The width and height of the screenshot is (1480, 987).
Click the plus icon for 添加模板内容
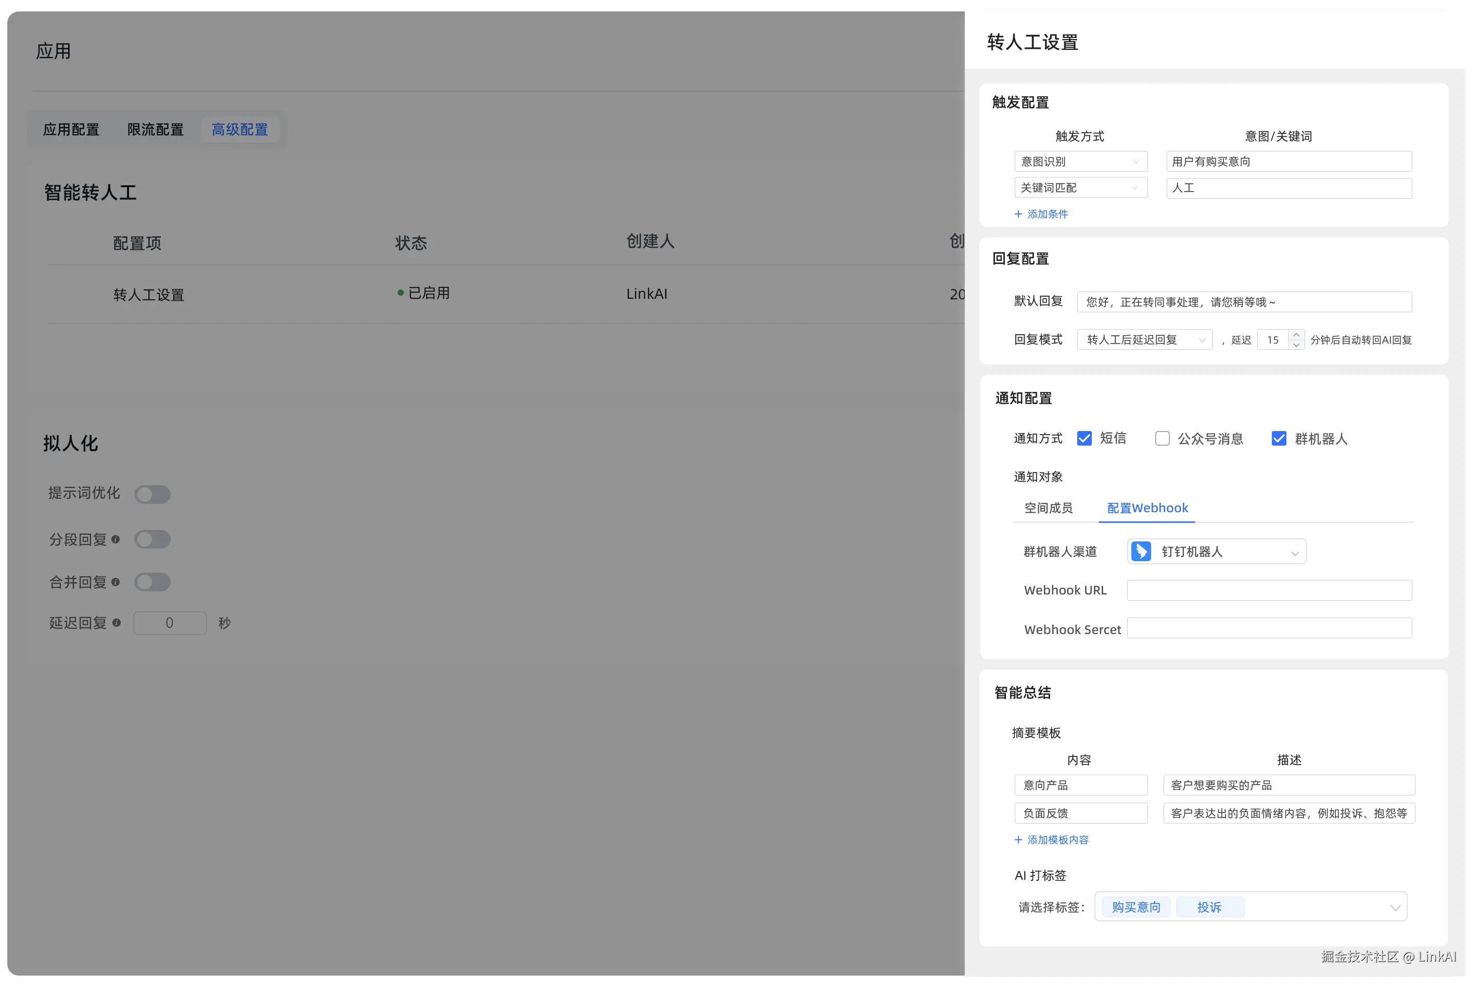pyautogui.click(x=1018, y=840)
